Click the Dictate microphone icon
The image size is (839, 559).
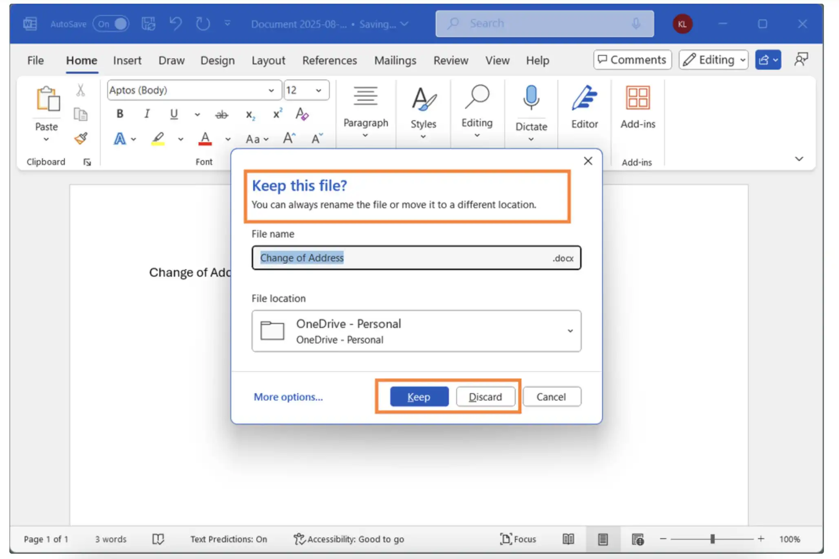click(x=531, y=98)
